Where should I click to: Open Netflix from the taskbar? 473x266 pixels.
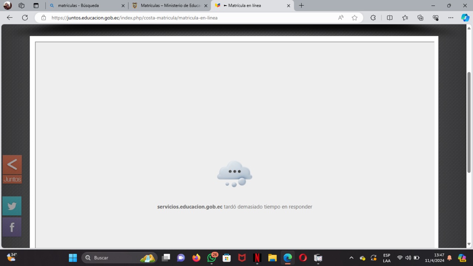coord(257,258)
